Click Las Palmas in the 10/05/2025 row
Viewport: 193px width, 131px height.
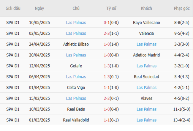[76, 23]
